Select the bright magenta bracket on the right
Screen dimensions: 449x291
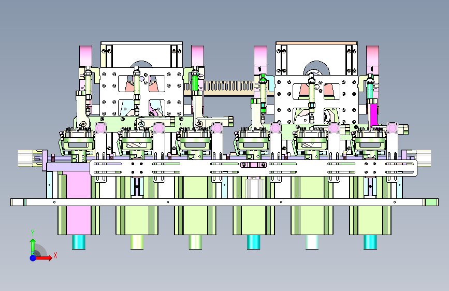pos(373,114)
